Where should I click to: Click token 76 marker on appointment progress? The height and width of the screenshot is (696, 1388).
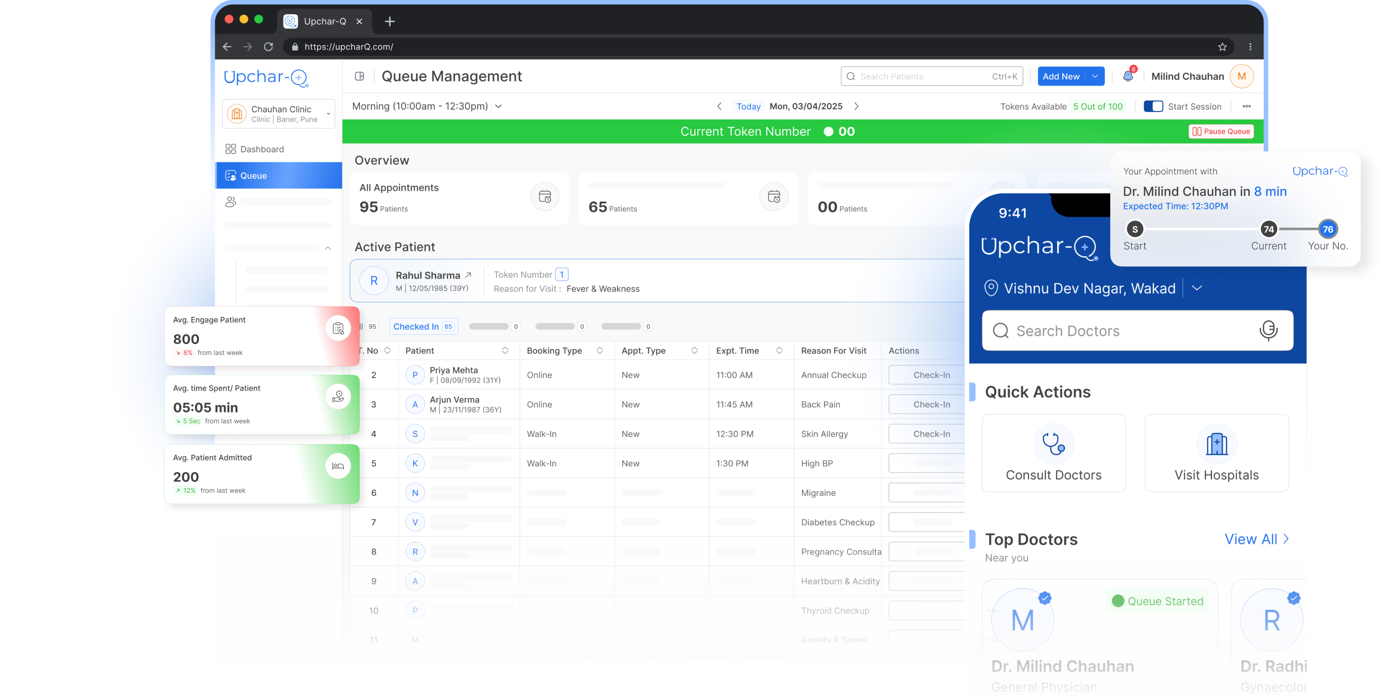(1328, 229)
